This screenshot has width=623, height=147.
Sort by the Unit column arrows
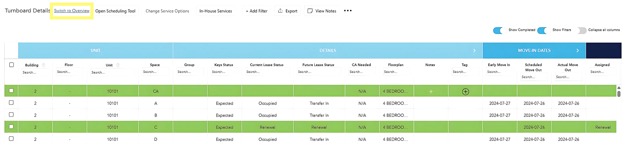click(118, 65)
